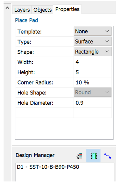Click the Design Manager label
This screenshot has width=119, height=186.
35,155
